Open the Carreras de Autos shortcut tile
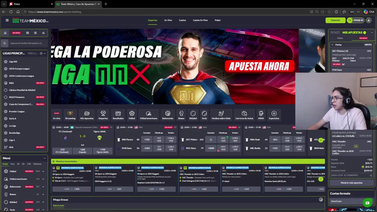The width and height of the screenshot is (377, 212). [244, 115]
